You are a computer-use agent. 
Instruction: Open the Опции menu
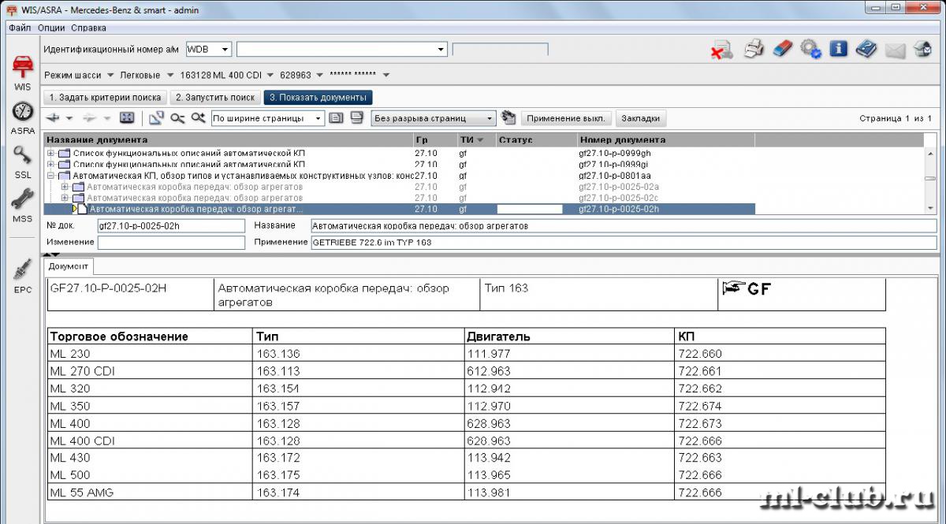point(51,28)
